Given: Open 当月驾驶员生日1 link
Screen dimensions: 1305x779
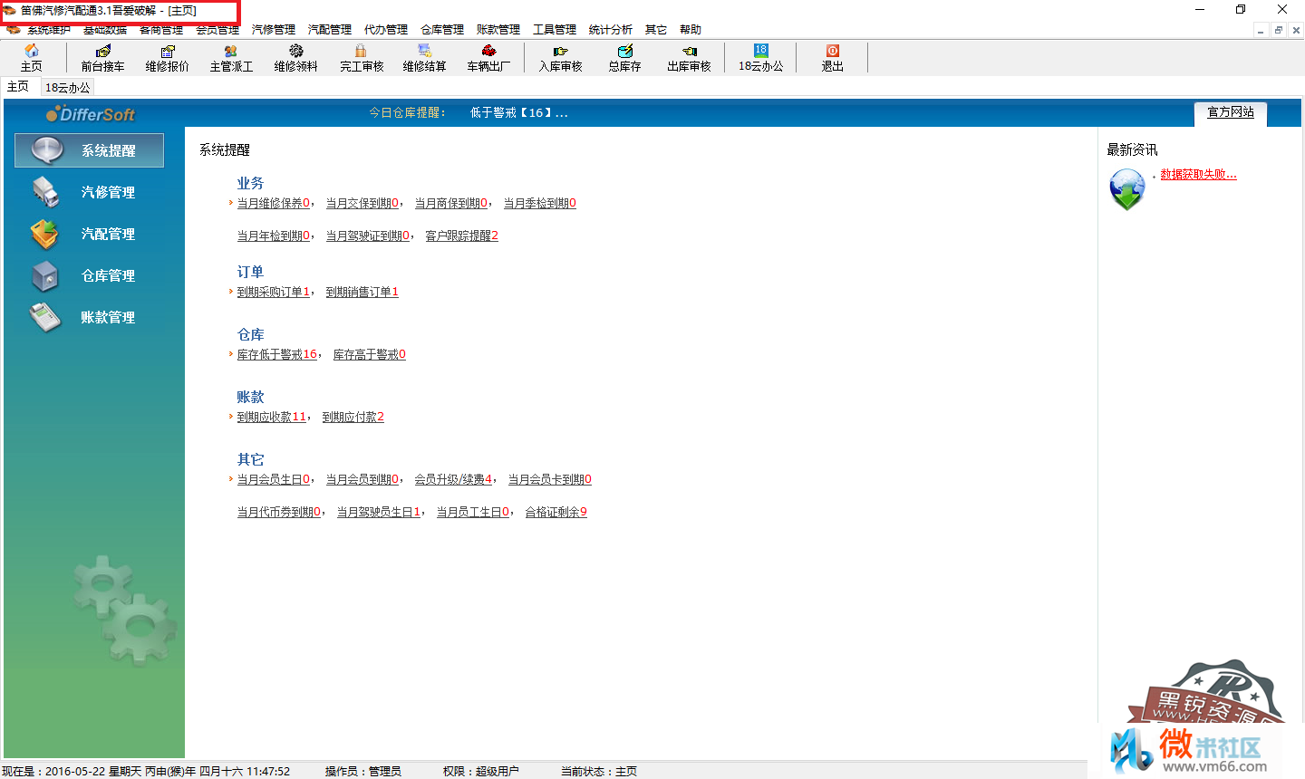Looking at the screenshot, I should (379, 513).
